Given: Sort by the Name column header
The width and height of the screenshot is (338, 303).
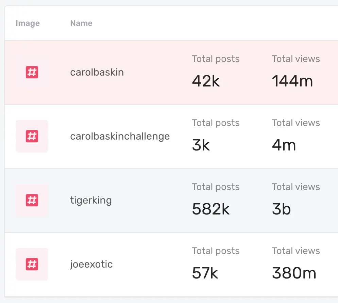Looking at the screenshot, I should click(81, 23).
